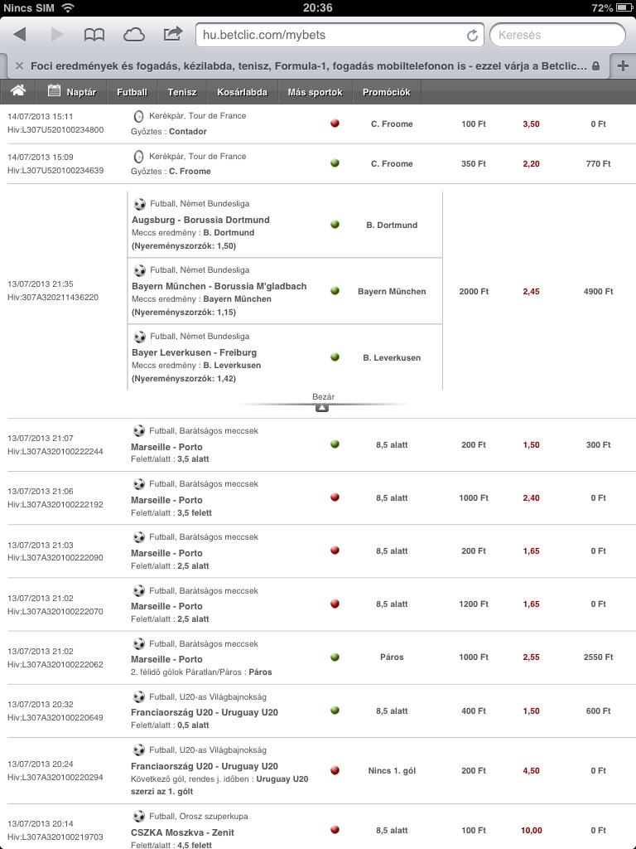The width and height of the screenshot is (636, 849).
Task: Tap the cycling icon of the Contador bet
Action: tap(138, 116)
